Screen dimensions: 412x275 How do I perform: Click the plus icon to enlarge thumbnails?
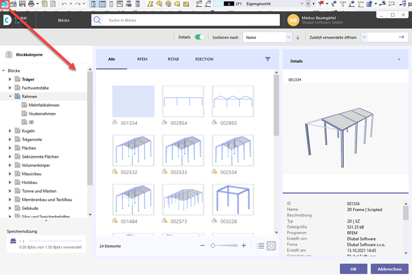[244, 245]
